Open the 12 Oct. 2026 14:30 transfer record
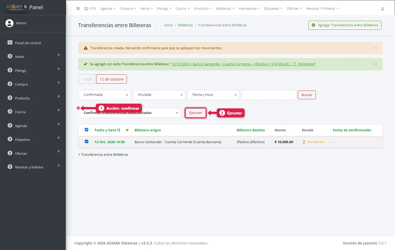Screen dimensions: 395x250 point(110,142)
